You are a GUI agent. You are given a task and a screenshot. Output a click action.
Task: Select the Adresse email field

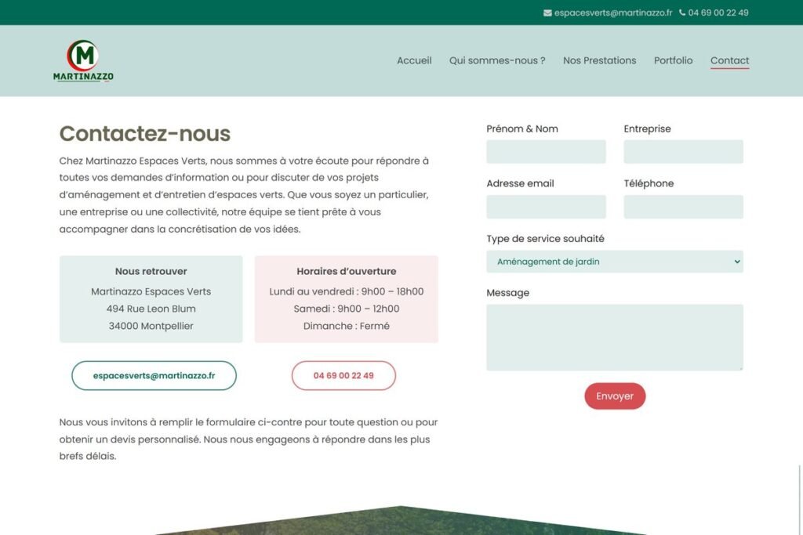pyautogui.click(x=546, y=207)
